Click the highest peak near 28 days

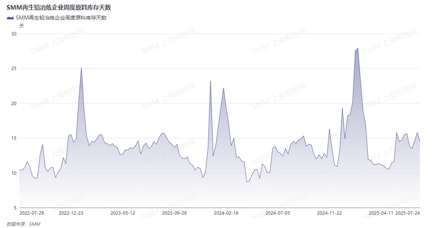[358, 48]
